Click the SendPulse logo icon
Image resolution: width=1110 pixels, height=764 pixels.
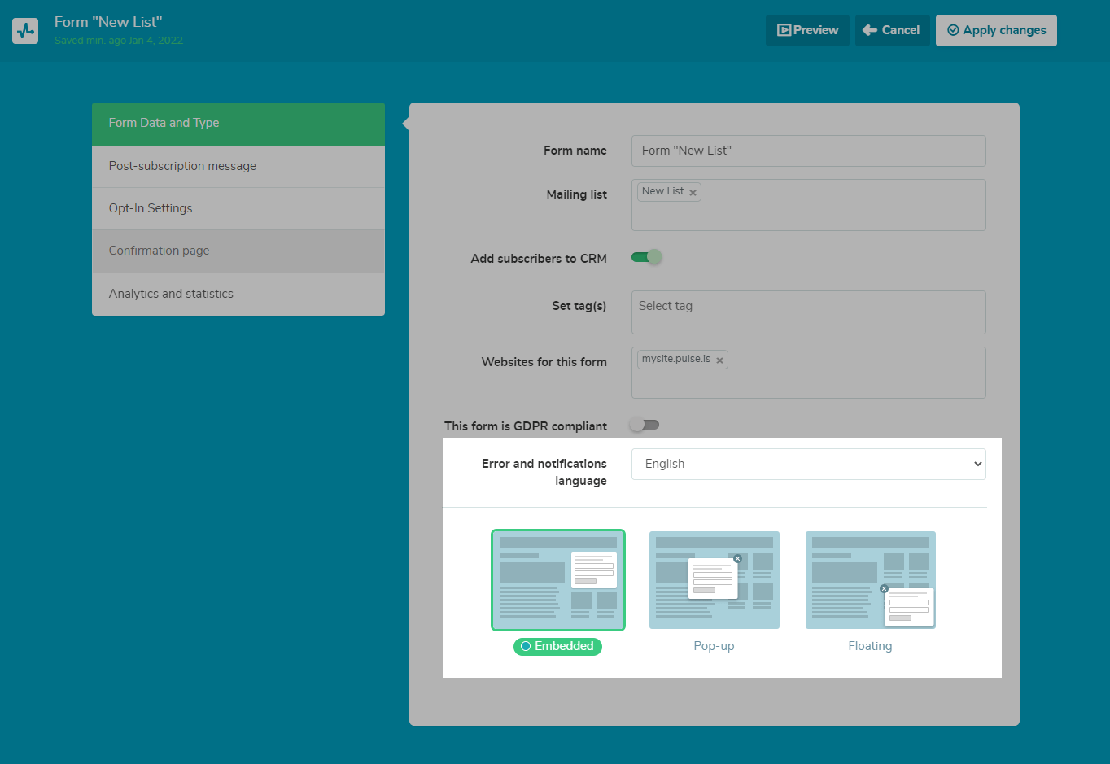[25, 31]
